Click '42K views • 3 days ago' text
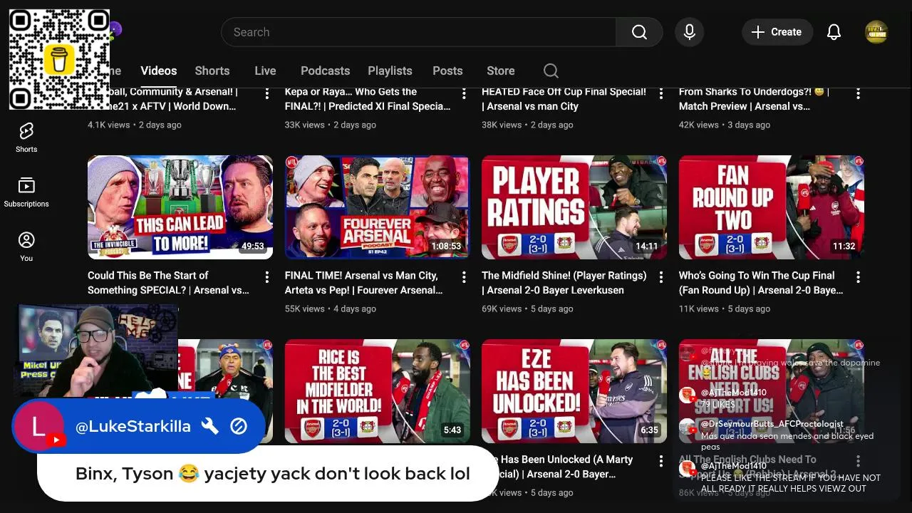Viewport: 912px width, 513px height. pos(725,125)
